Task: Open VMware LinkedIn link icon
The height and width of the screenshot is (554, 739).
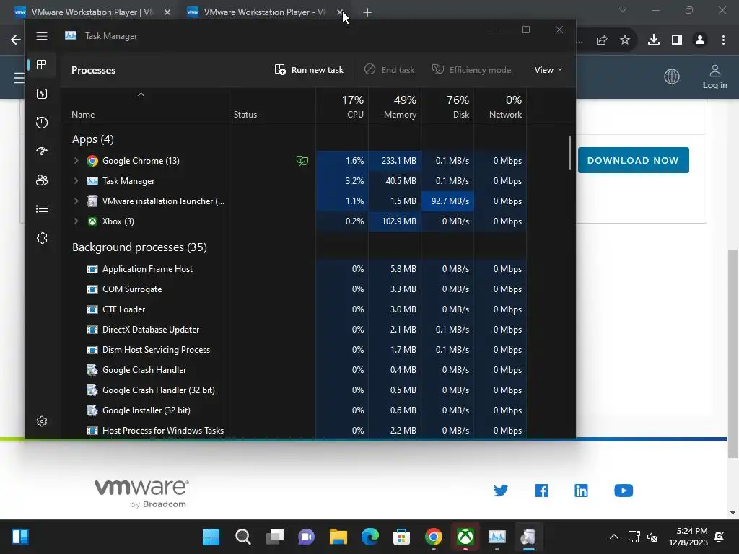Action: click(581, 491)
